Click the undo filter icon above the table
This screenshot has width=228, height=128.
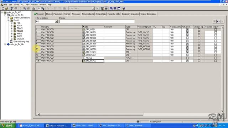[x=218, y=21]
